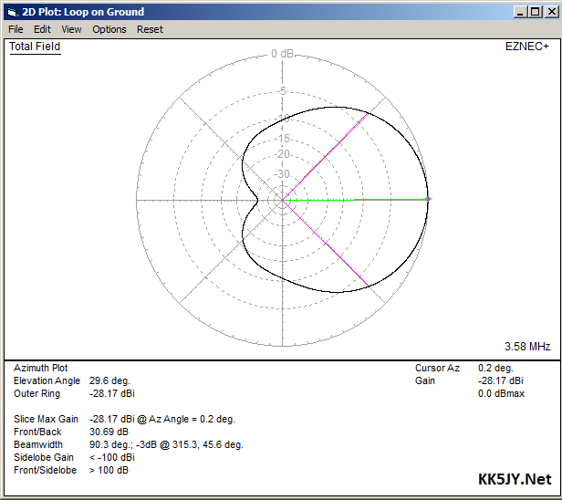
Task: Click the 3.58 MHz frequency label
Action: click(x=527, y=347)
